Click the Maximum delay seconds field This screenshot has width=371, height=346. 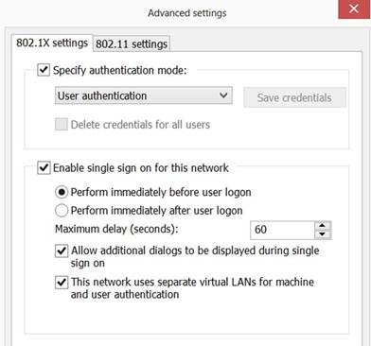coord(283,230)
